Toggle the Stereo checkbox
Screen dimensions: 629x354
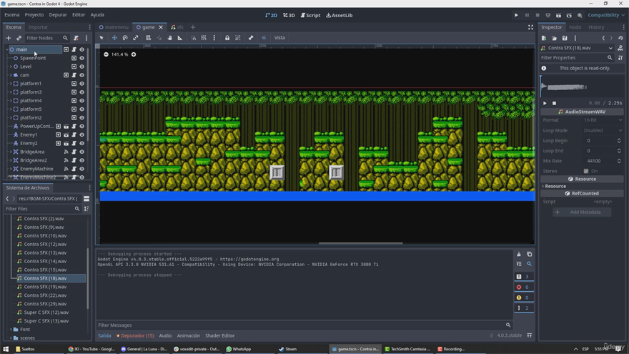point(587,171)
